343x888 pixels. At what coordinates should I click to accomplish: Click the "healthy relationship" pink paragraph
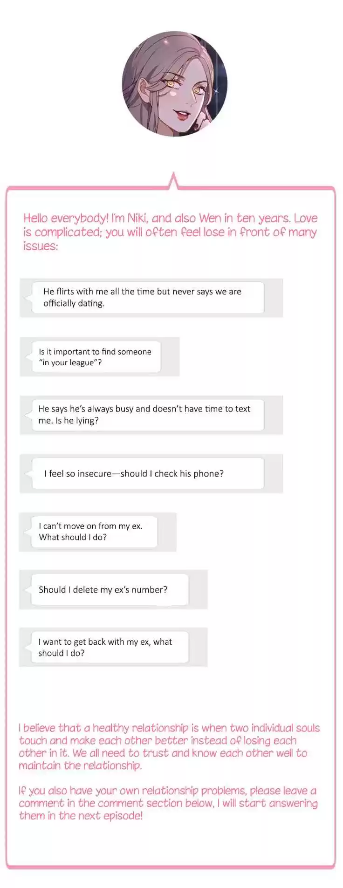tap(169, 746)
